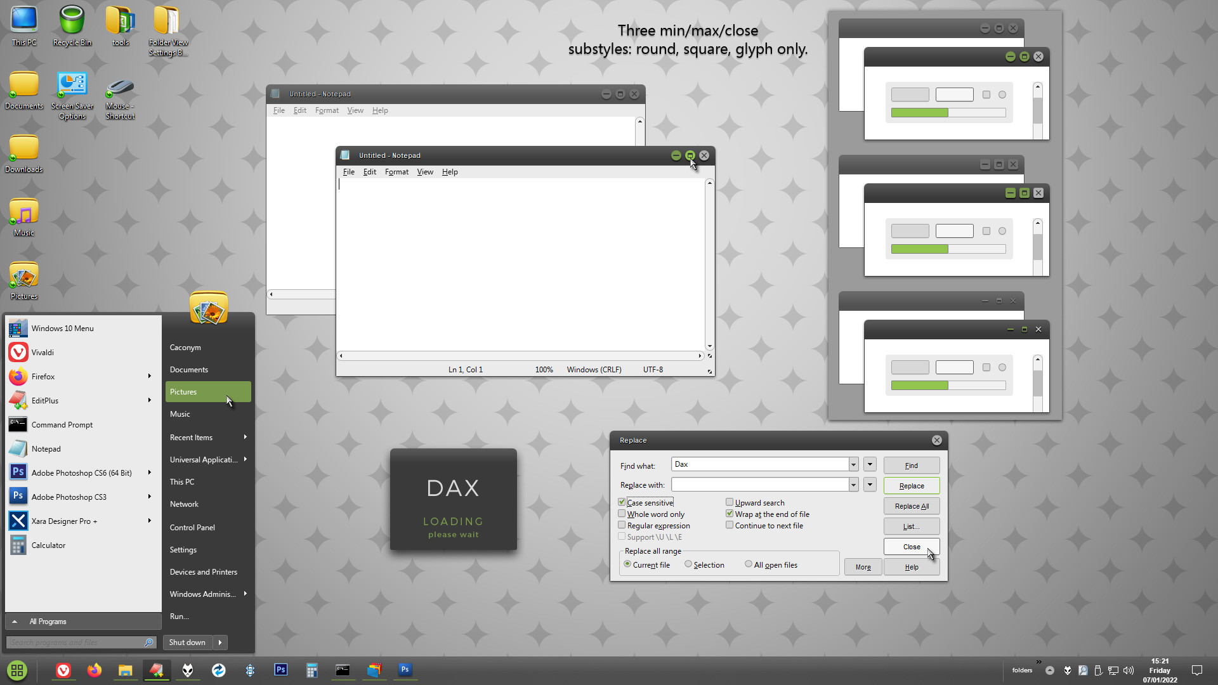Select Control Panel in the start menu
This screenshot has width=1218, height=685.
coord(192,528)
